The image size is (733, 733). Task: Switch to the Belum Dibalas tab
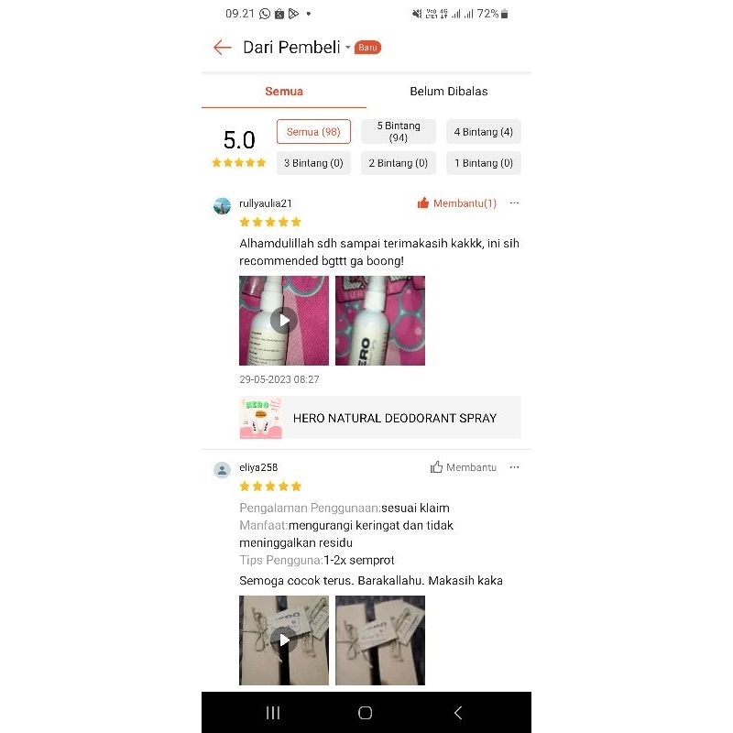449,91
